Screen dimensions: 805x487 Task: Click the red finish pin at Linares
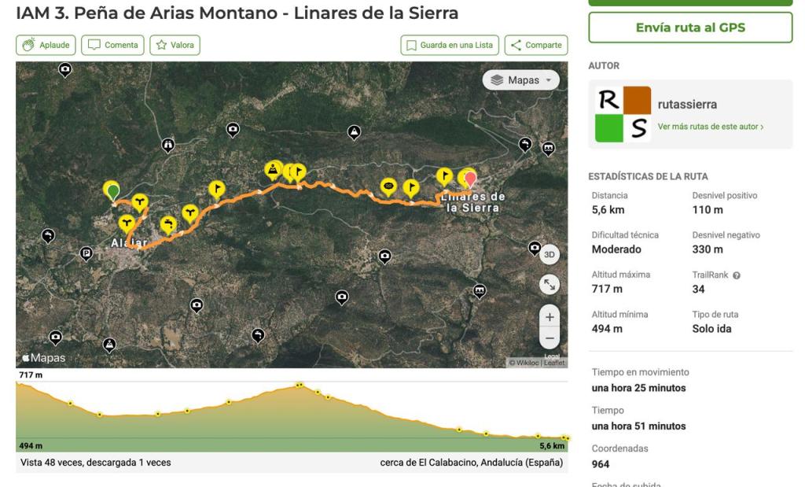[x=471, y=179]
